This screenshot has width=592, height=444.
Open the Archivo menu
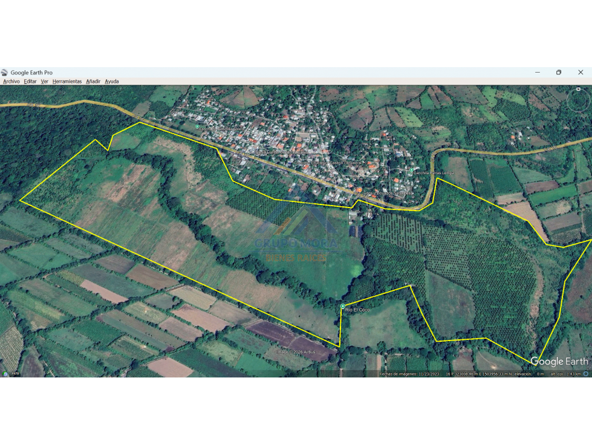(11, 82)
